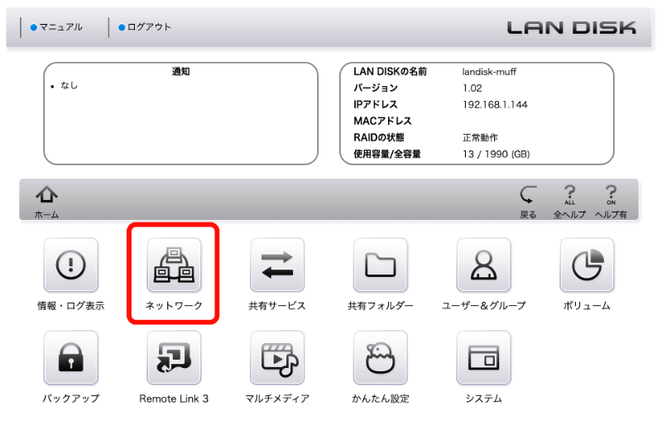Open the Remote Link 3 icon

174,358
